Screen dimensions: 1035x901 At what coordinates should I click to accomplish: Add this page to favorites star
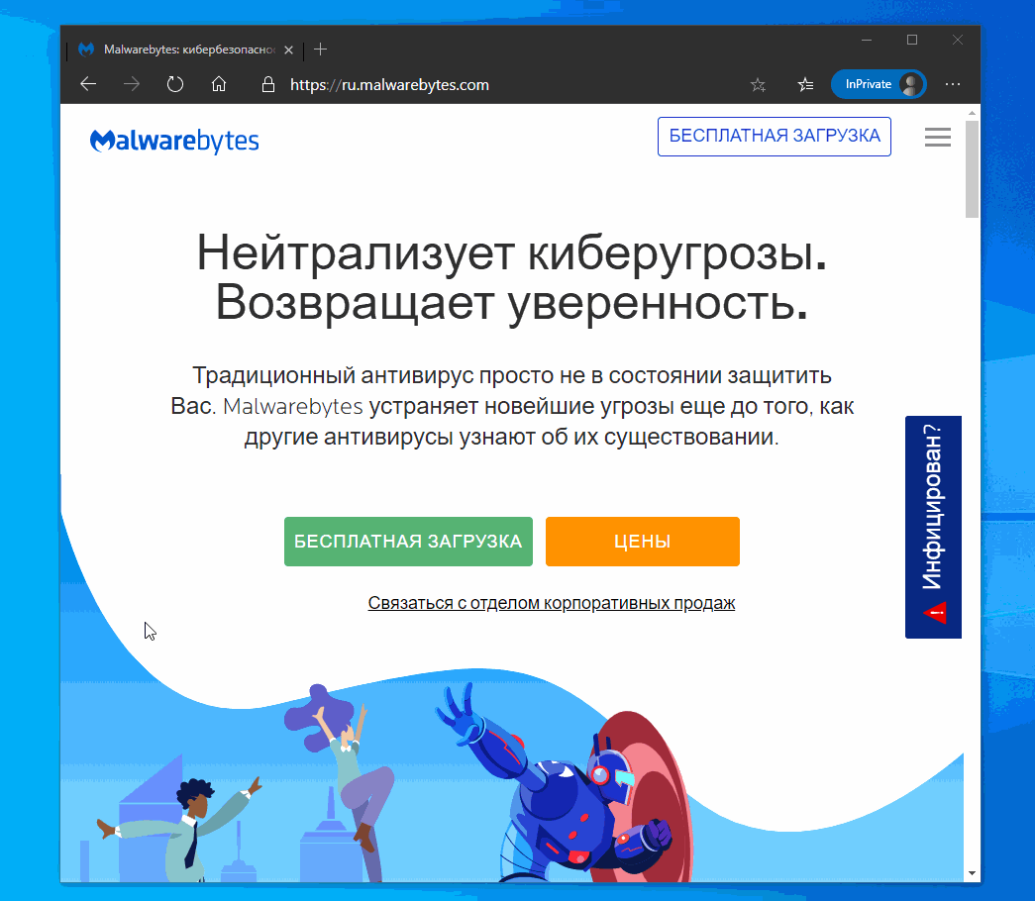coord(758,84)
